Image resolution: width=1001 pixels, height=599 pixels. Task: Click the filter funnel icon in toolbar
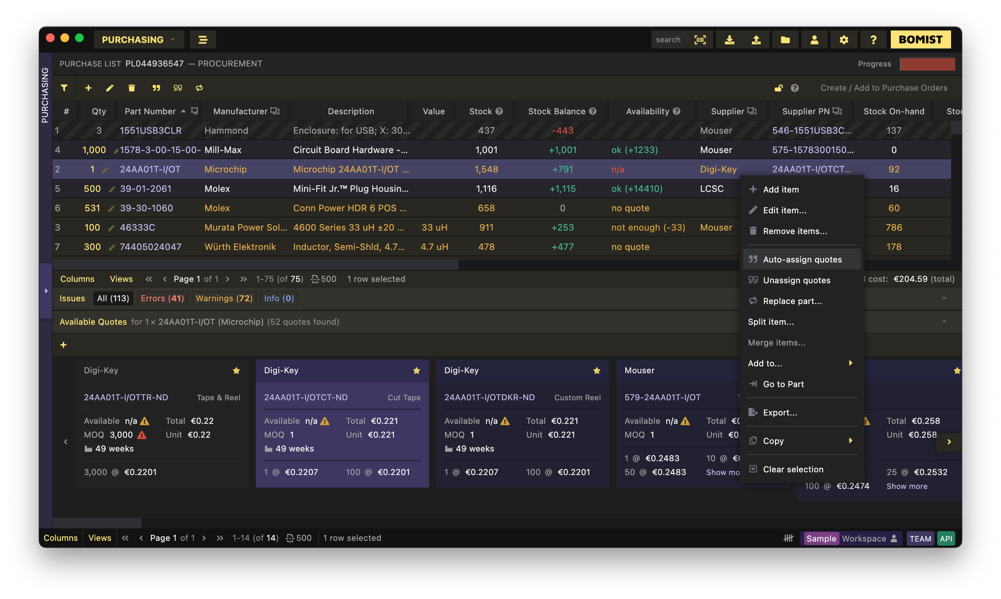coord(64,88)
